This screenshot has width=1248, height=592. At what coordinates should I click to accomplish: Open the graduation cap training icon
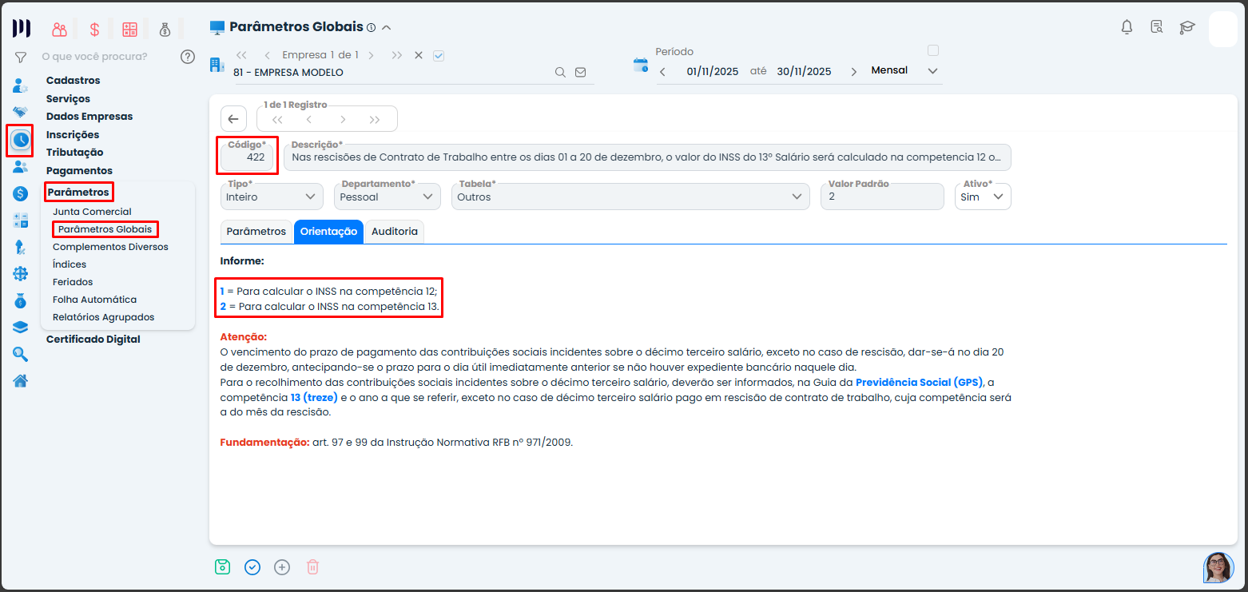tap(1187, 27)
